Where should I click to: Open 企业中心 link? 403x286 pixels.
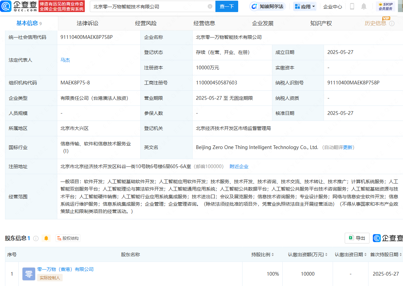[333, 6]
